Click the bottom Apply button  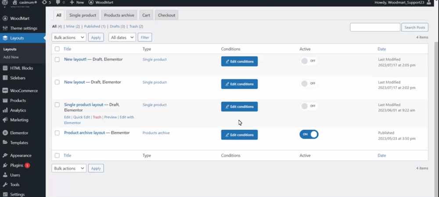click(96, 168)
